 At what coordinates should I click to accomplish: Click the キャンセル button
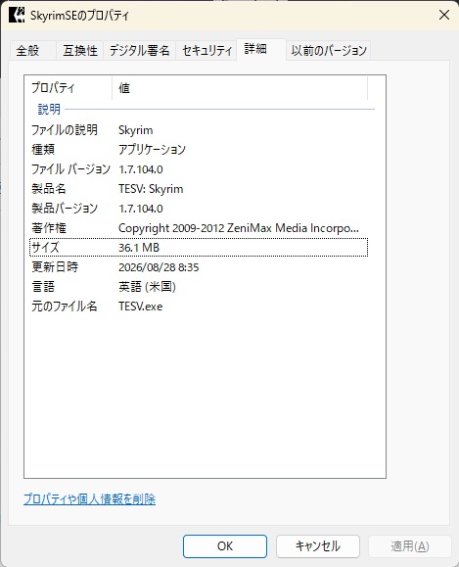318,546
